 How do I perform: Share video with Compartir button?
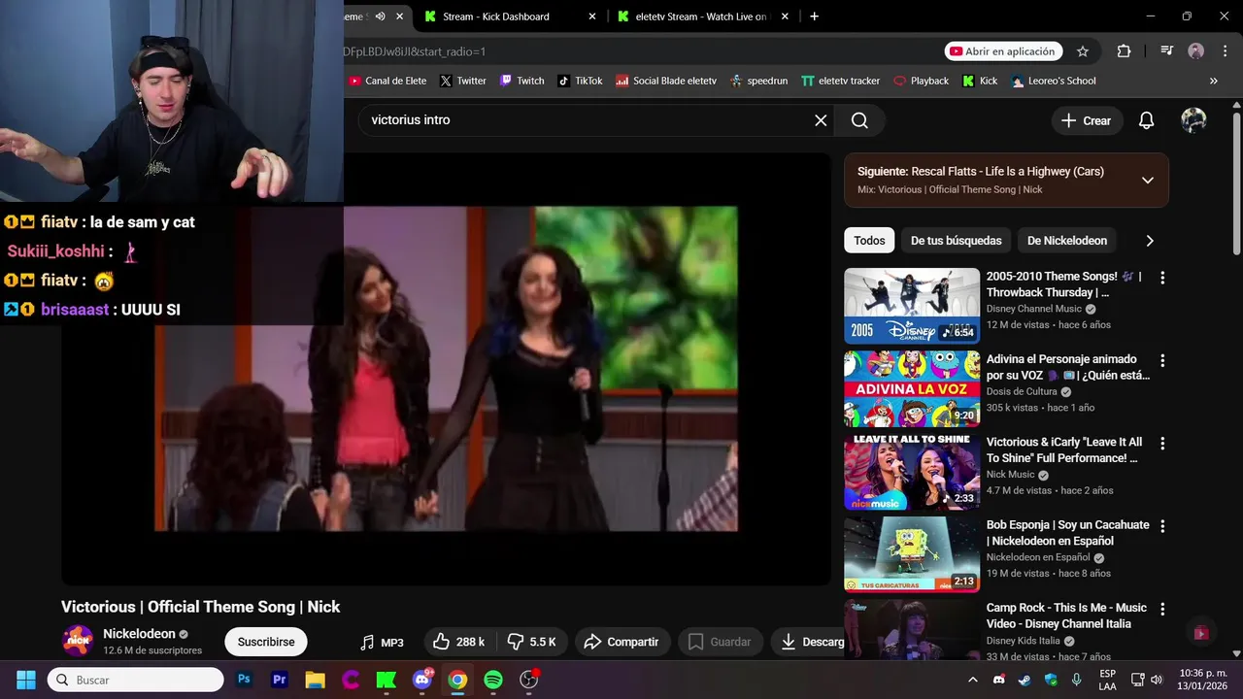621,642
